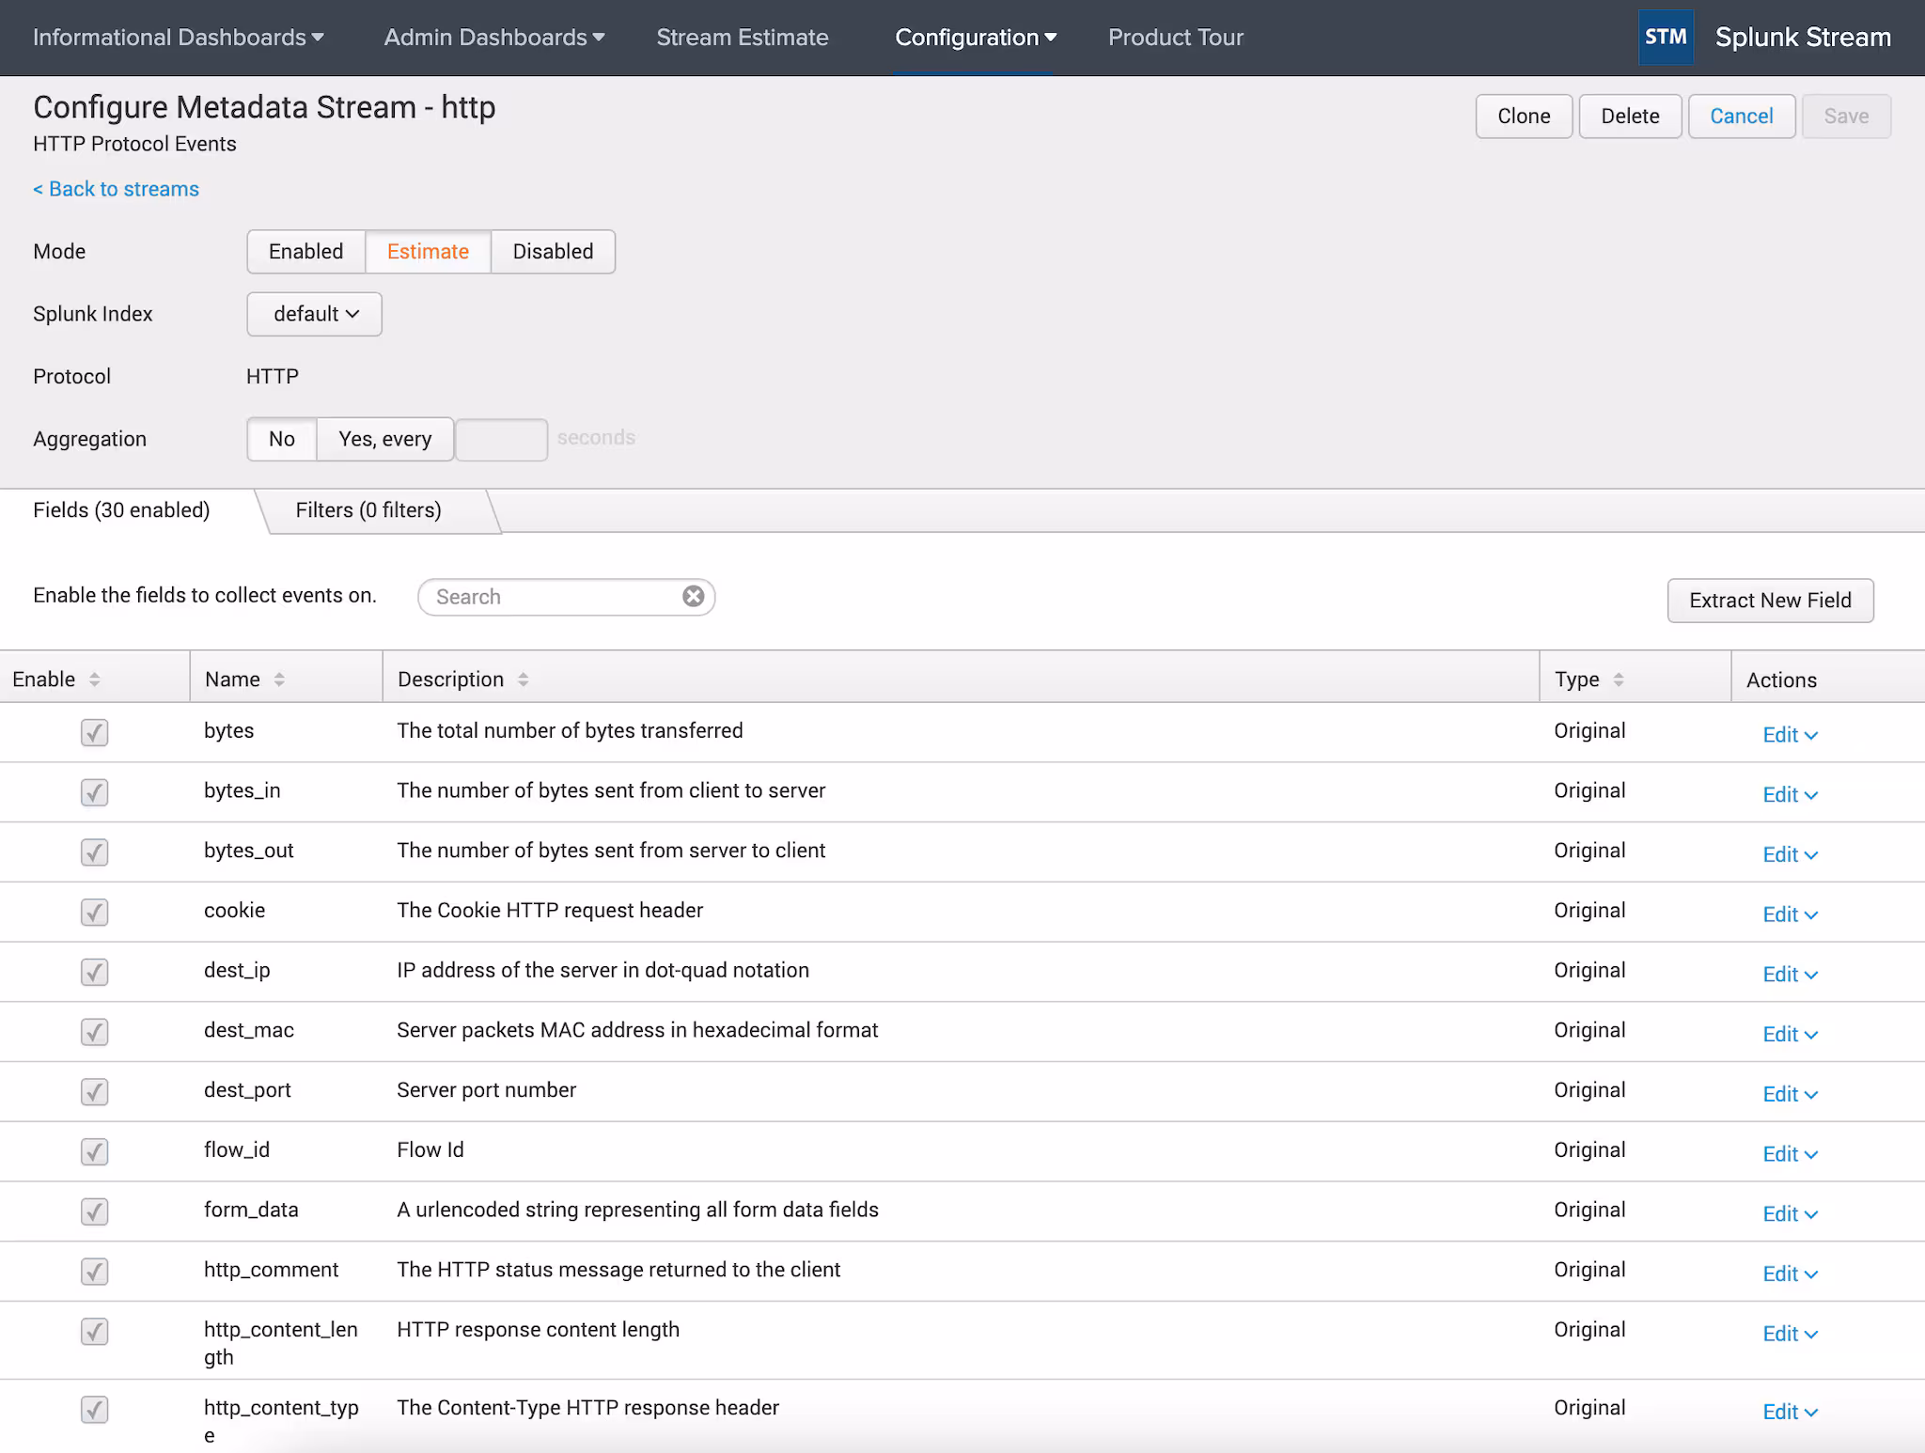Sort by the Description column sort icon
The height and width of the screenshot is (1453, 1925).
pos(523,680)
